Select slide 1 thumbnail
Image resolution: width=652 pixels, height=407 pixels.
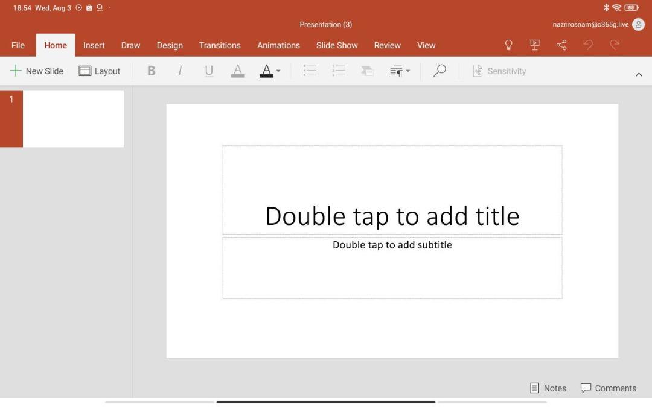72,119
